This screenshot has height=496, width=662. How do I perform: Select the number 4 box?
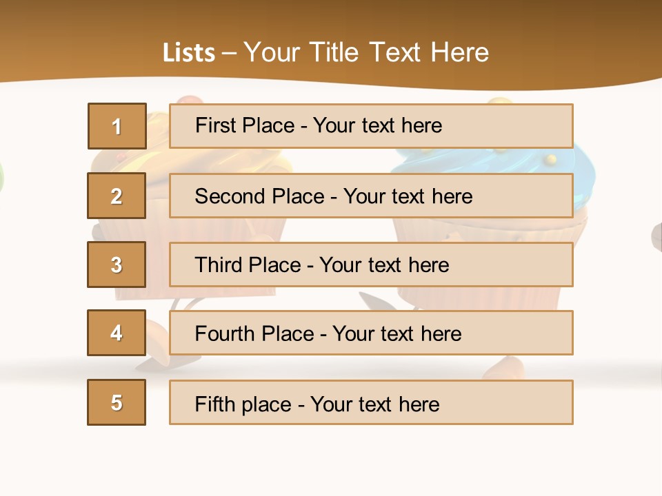tap(117, 333)
